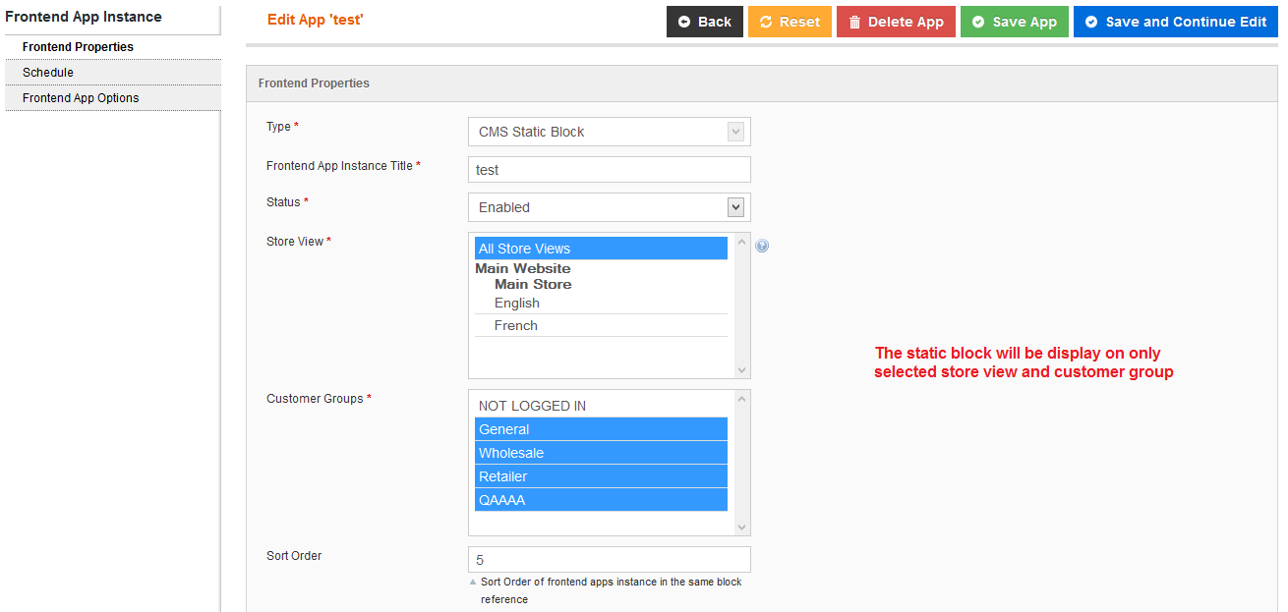Click the checkmark icon on Save App button
The height and width of the screenshot is (612, 1288).
tap(980, 21)
